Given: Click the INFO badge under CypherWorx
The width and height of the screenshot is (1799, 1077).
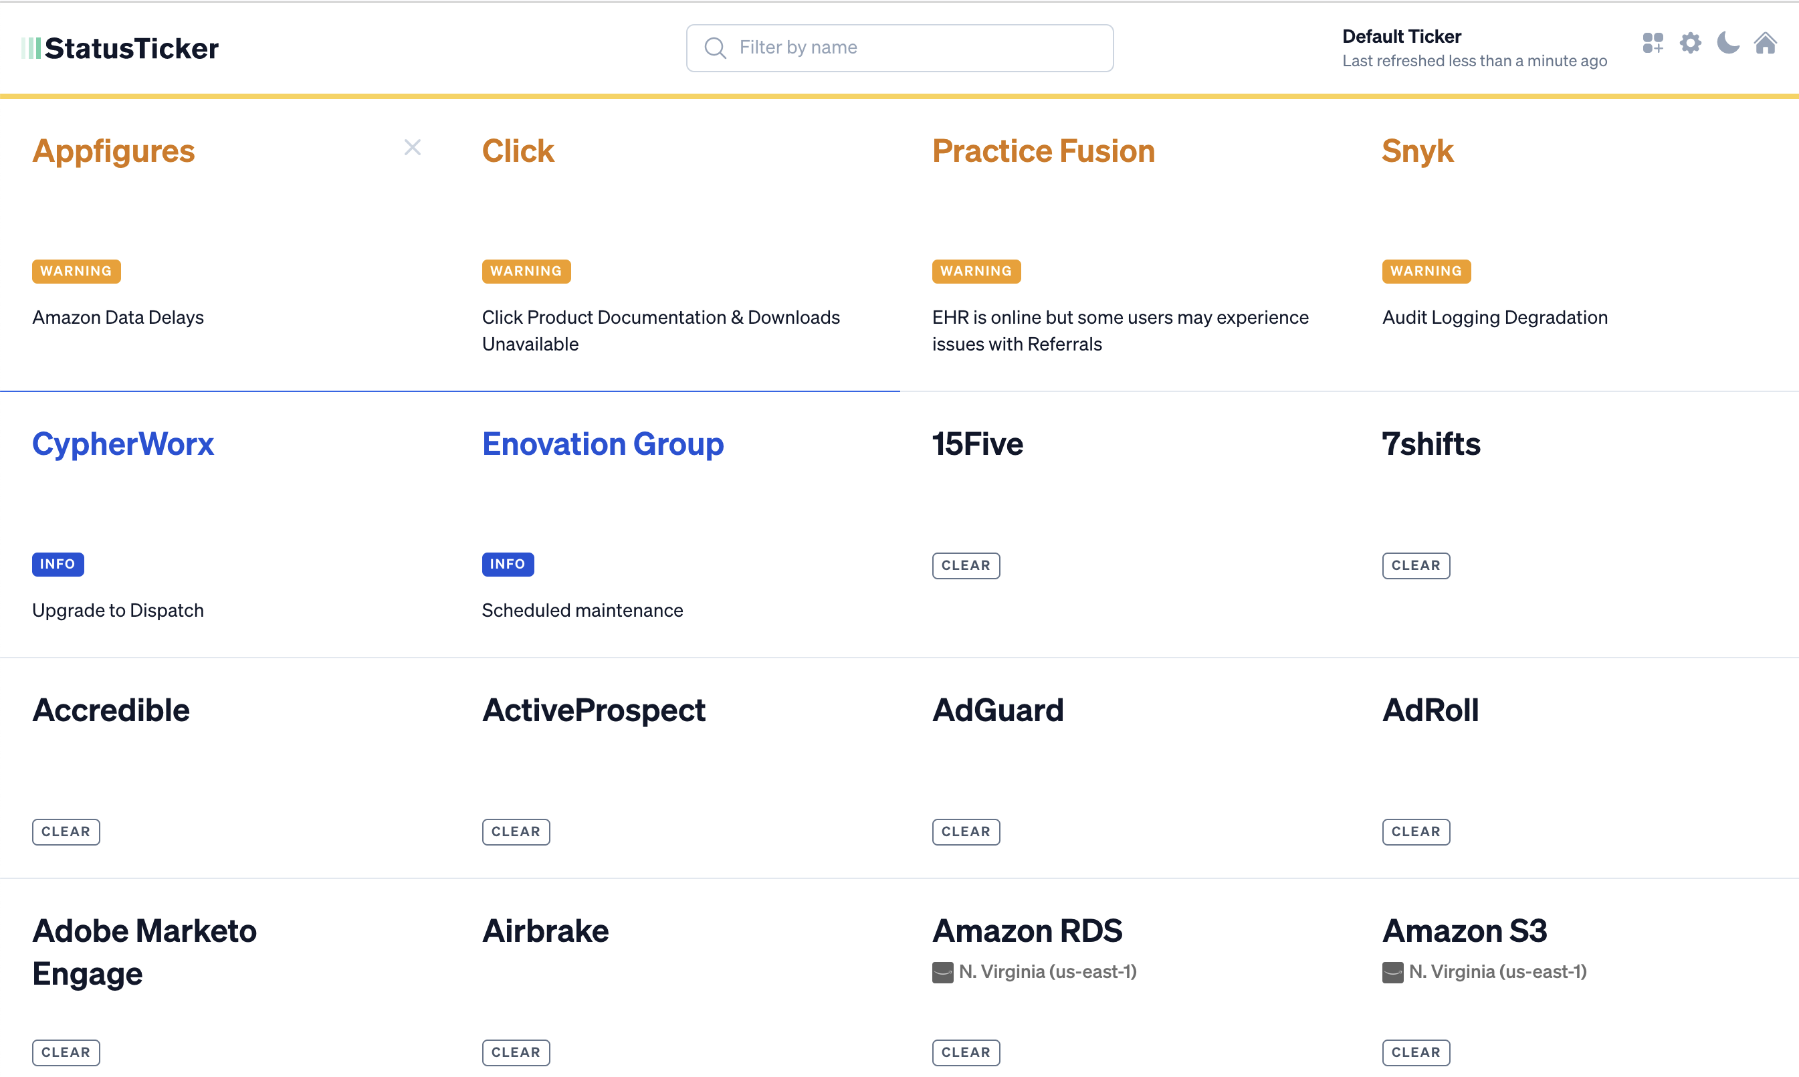Looking at the screenshot, I should click(58, 564).
